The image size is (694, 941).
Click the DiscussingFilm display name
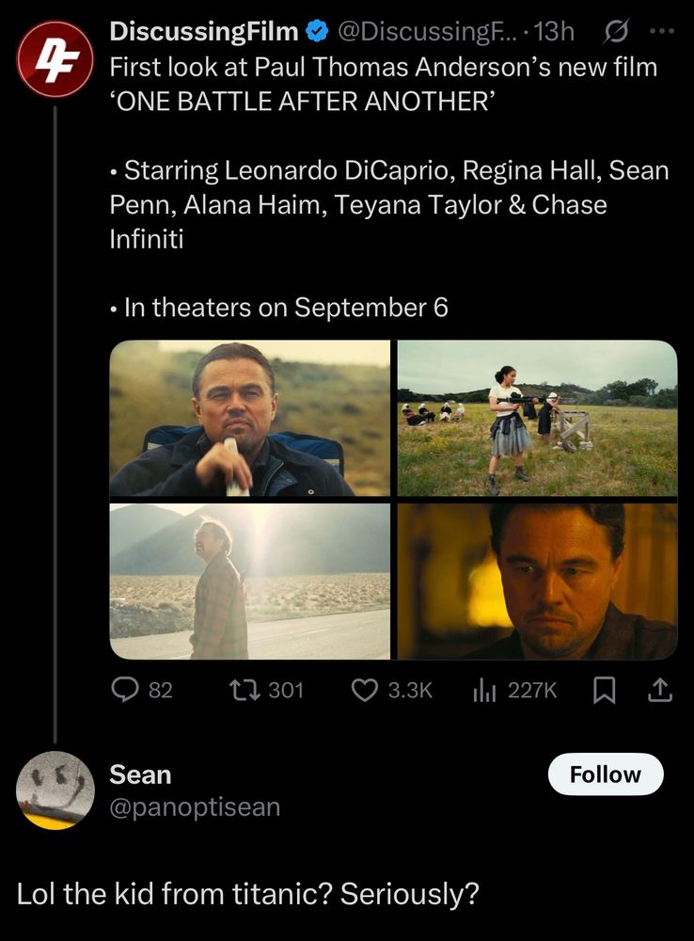click(203, 32)
